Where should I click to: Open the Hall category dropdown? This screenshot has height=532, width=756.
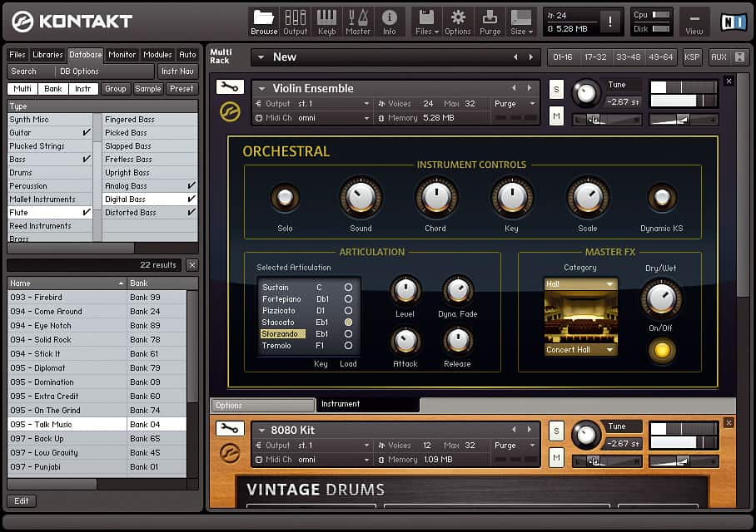(579, 284)
